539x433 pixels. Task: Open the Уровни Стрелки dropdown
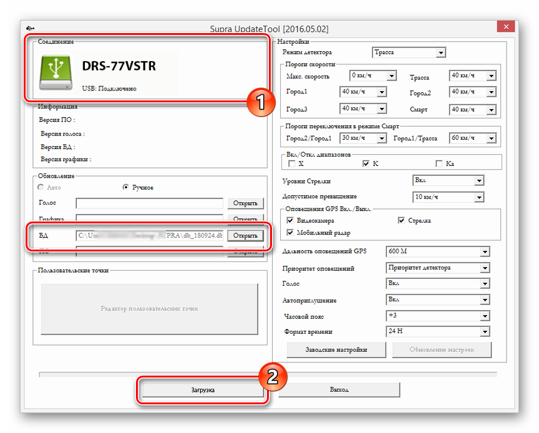point(449,180)
